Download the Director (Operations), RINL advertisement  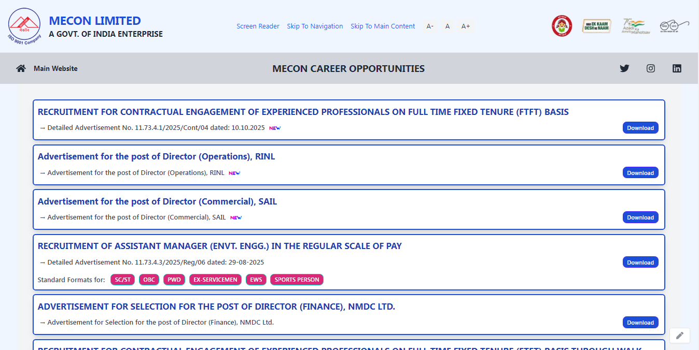pyautogui.click(x=640, y=172)
